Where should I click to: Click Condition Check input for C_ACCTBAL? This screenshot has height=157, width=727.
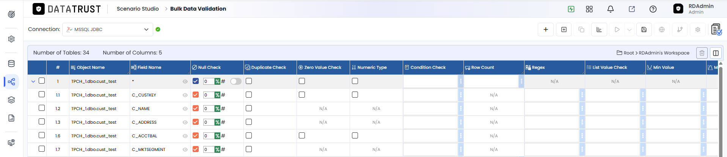[x=430, y=136]
